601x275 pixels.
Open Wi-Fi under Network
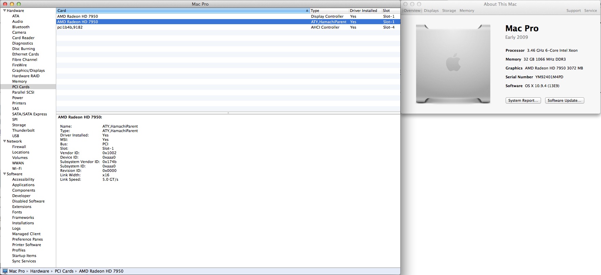(17, 168)
